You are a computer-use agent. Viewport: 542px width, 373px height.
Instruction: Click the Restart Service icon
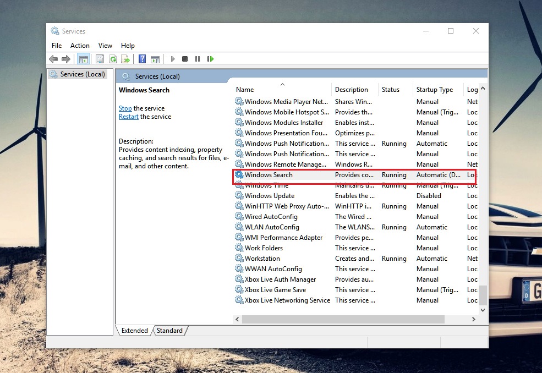(210, 59)
